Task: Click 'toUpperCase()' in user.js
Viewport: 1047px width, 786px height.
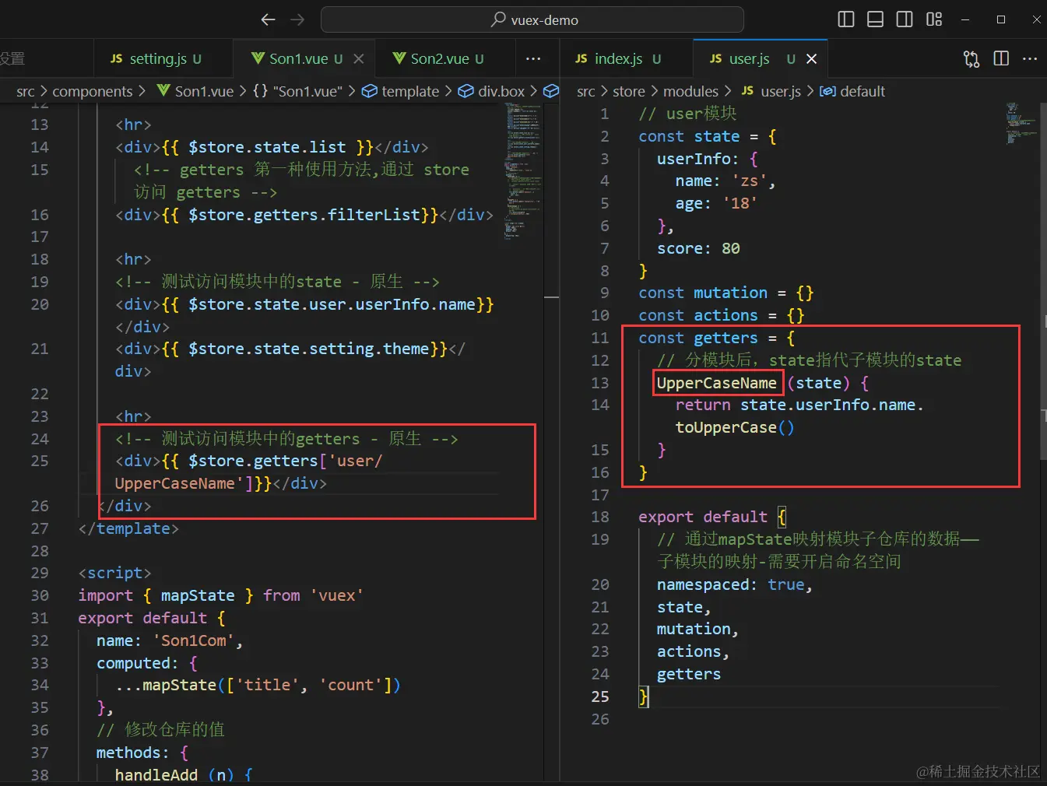Action: [x=735, y=427]
